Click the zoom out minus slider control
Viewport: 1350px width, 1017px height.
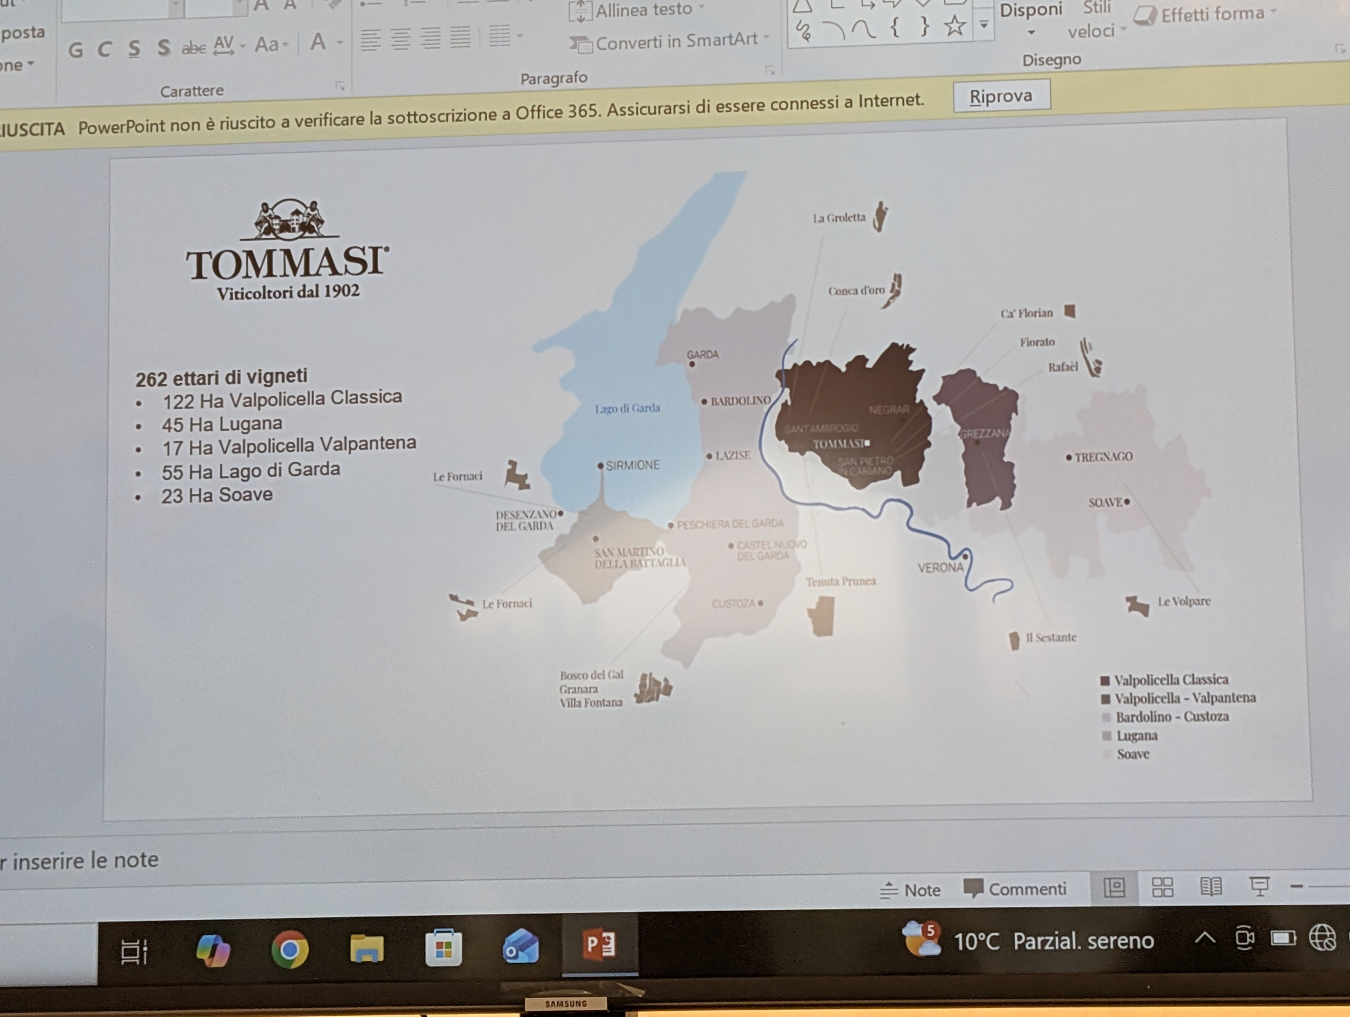pos(1297,886)
